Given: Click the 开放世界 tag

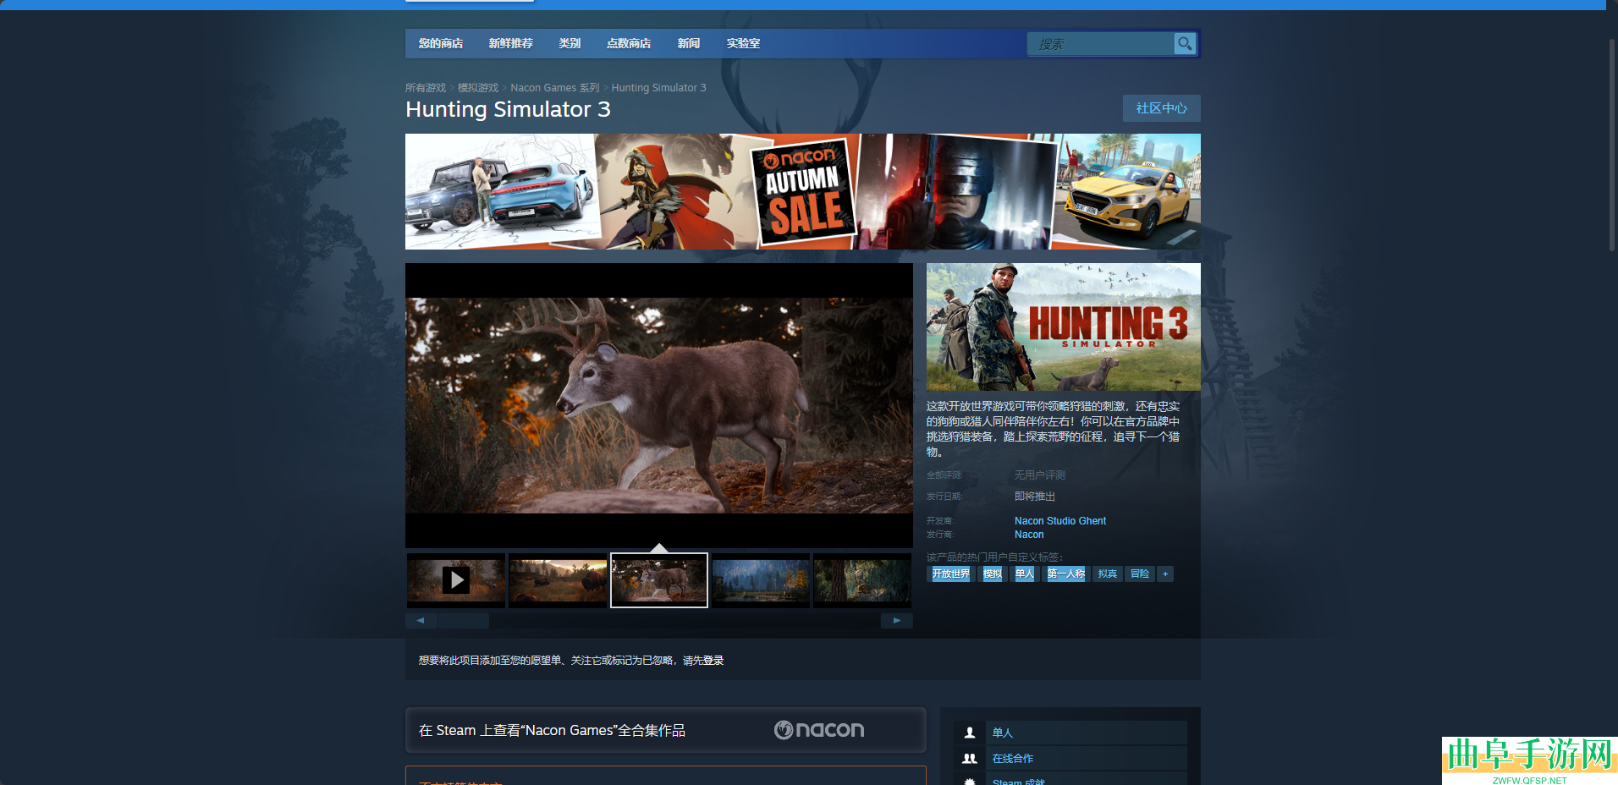Looking at the screenshot, I should point(951,574).
